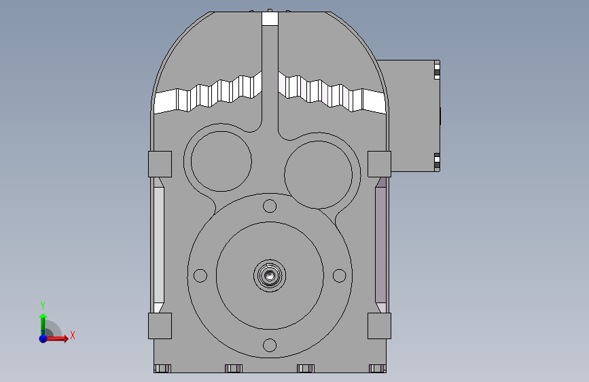Select the upper-right circular boss on the housing

tap(318, 175)
